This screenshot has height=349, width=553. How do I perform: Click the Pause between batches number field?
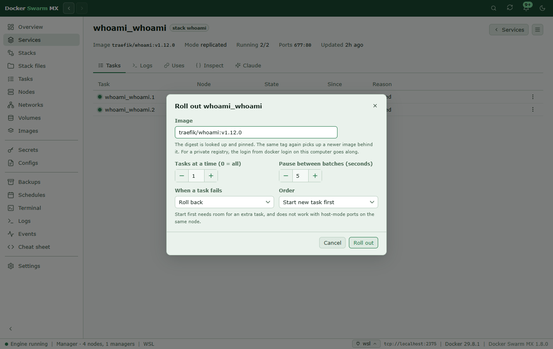(300, 176)
